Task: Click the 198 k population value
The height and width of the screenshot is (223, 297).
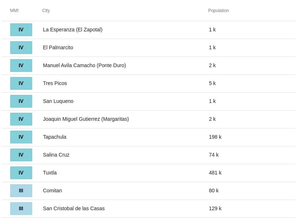Action: [x=215, y=137]
